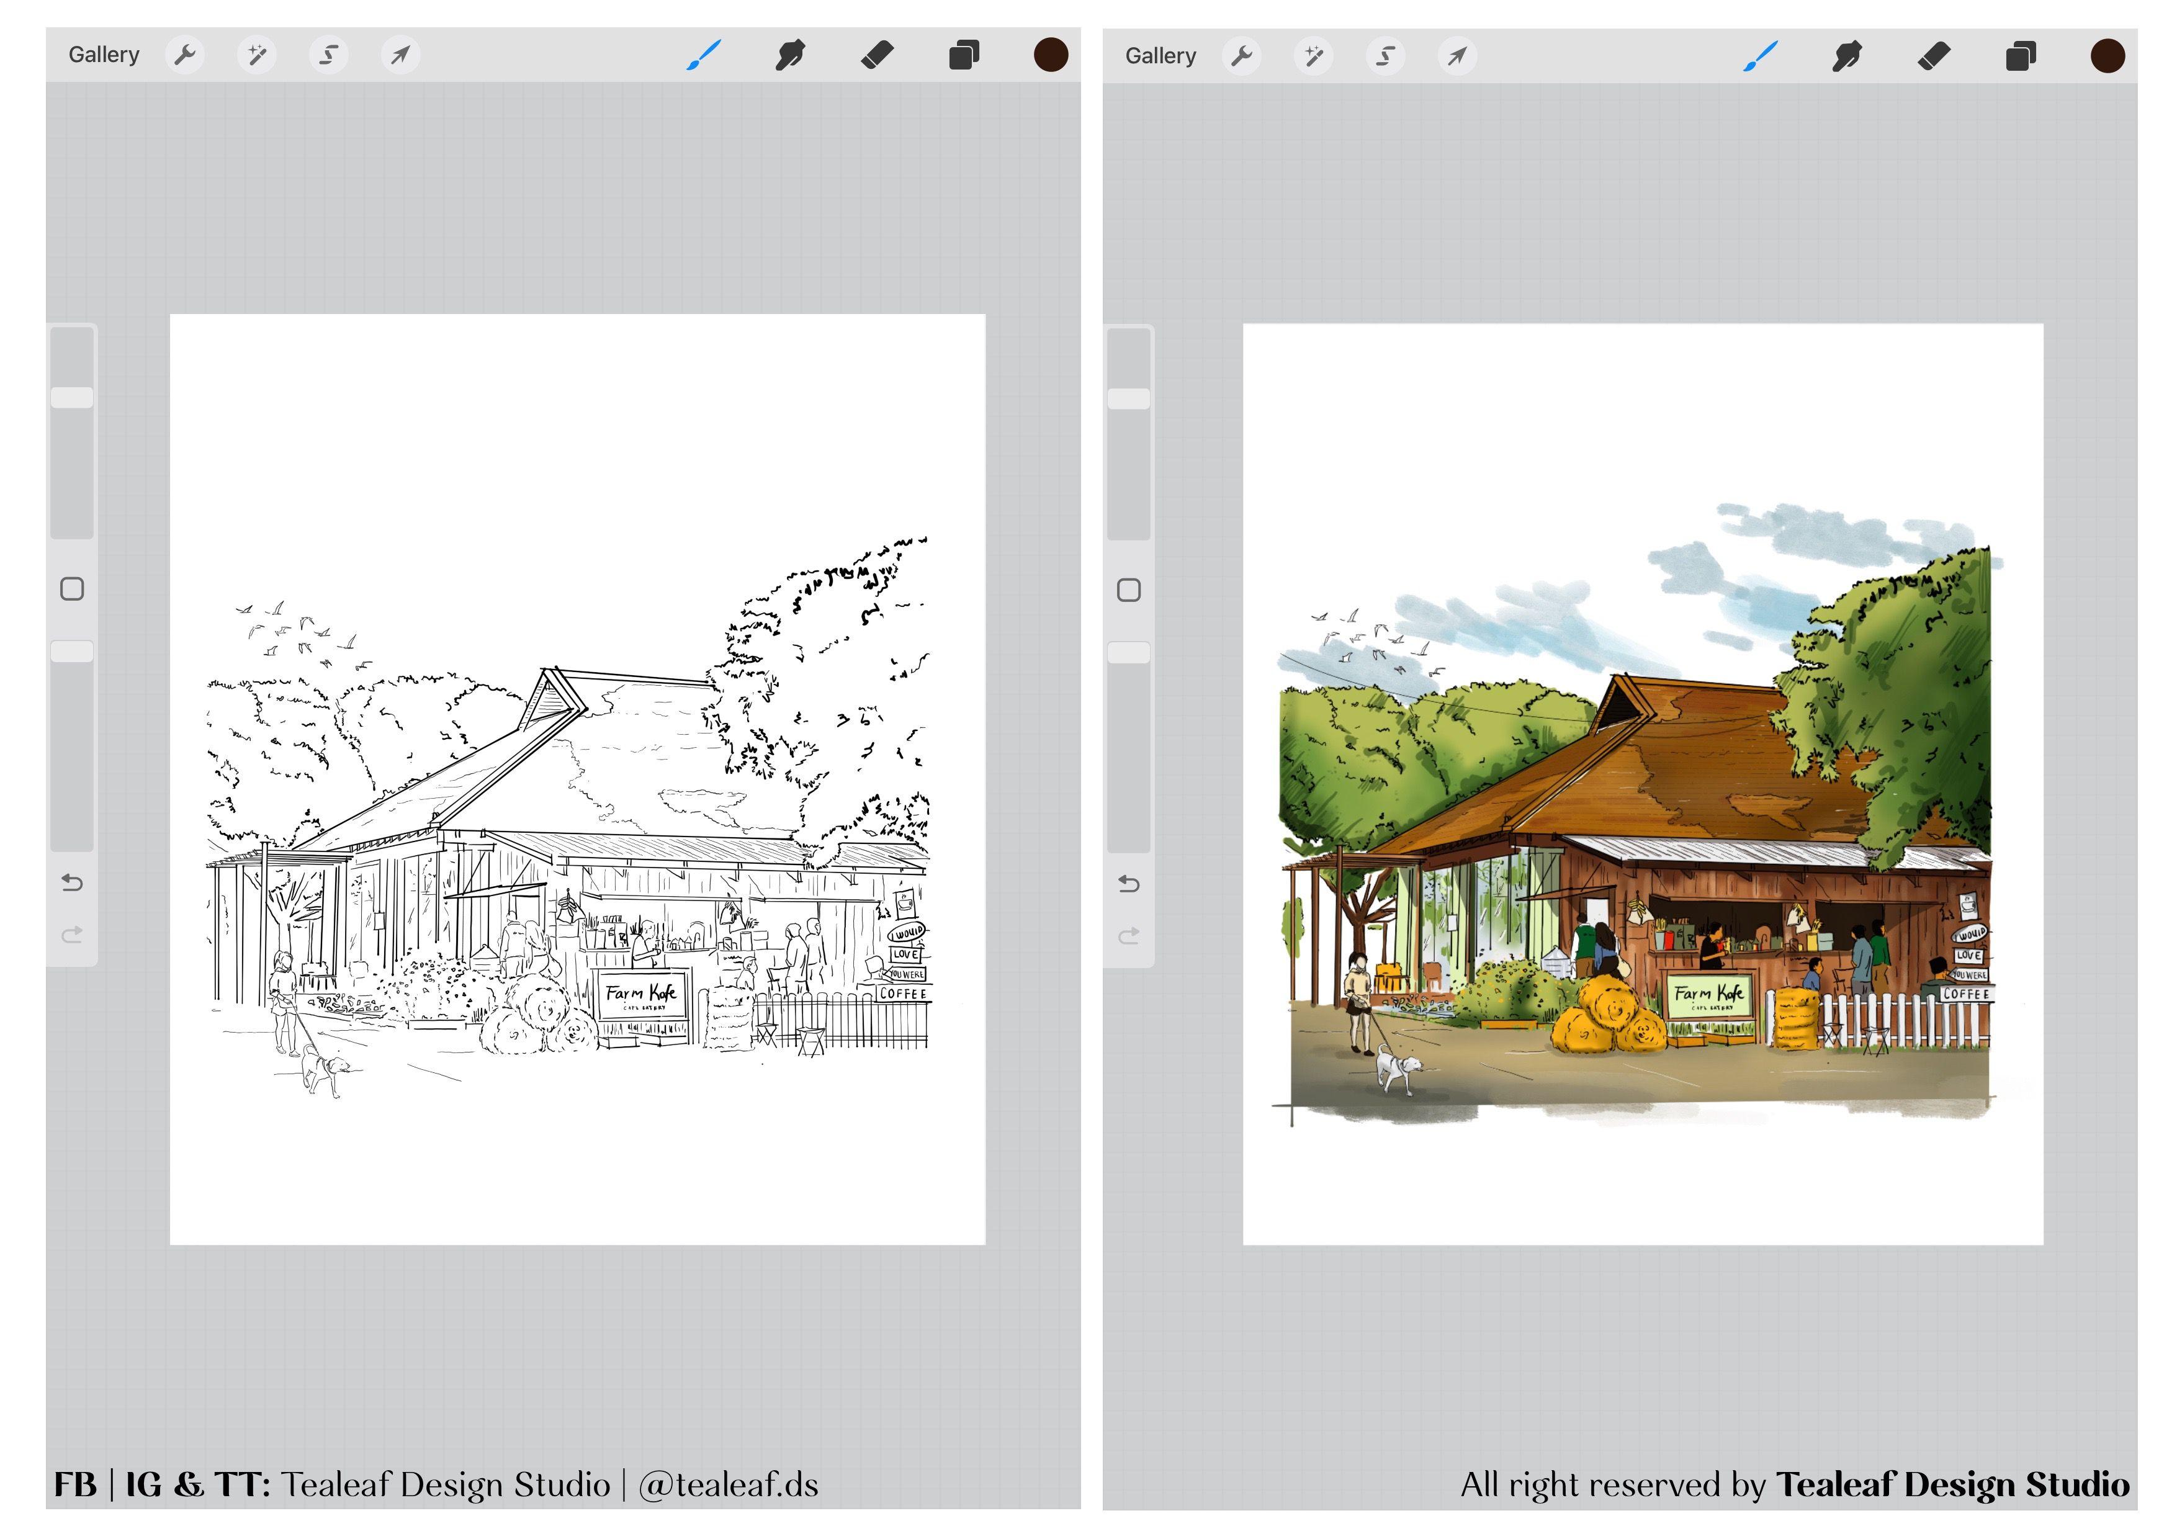Click brush opacity slider handle in right window
Screen dimensions: 2177x1539
coord(1128,652)
